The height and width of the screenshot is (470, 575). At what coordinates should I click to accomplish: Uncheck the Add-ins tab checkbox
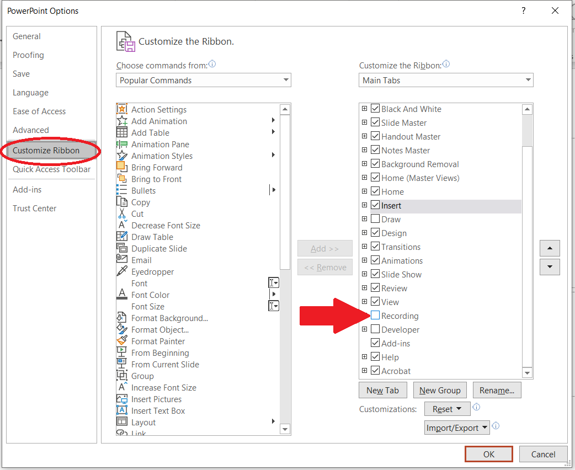tap(375, 343)
